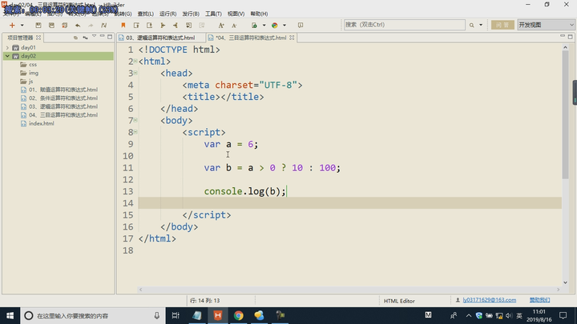The image size is (577, 324).
Task: Click the Task View icon on taskbar
Action: tap(176, 315)
